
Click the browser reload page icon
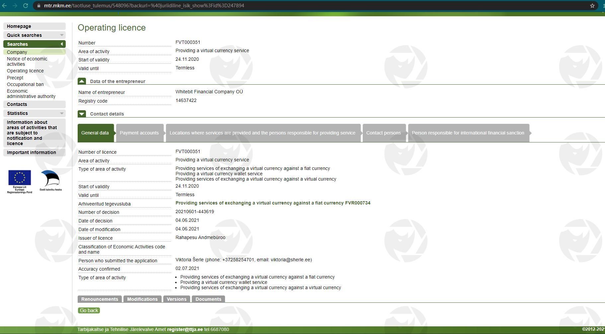pyautogui.click(x=26, y=6)
